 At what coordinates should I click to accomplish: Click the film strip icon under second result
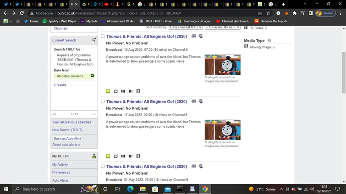138,156
